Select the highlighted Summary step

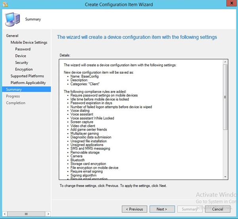(x=14, y=90)
